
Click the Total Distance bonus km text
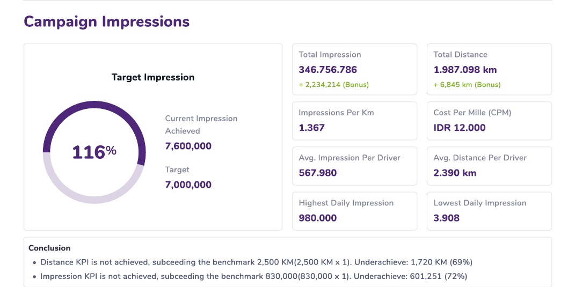tap(467, 85)
